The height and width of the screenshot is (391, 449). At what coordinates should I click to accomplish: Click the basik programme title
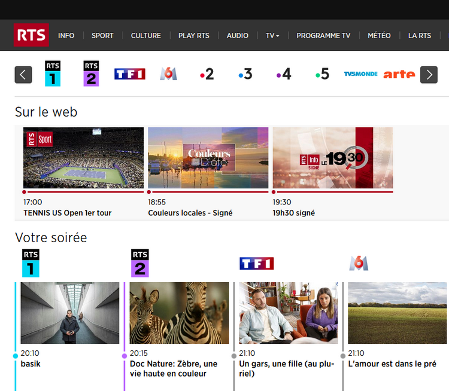click(31, 364)
